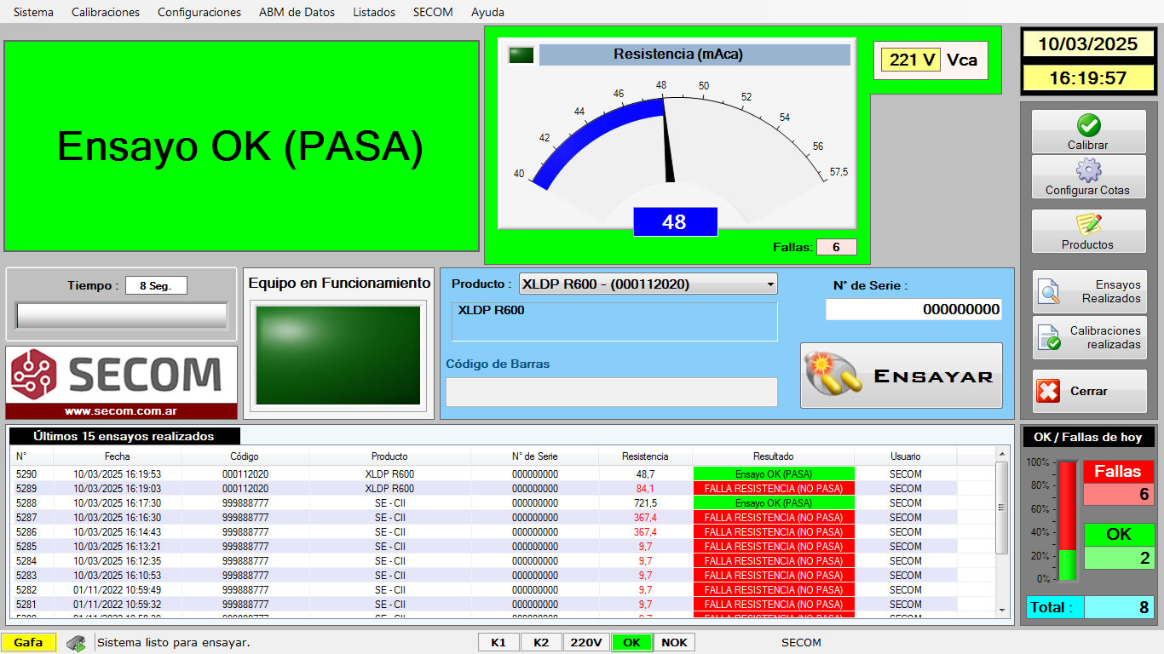Click the SECOM logo image
The width and height of the screenshot is (1164, 654).
click(x=121, y=375)
